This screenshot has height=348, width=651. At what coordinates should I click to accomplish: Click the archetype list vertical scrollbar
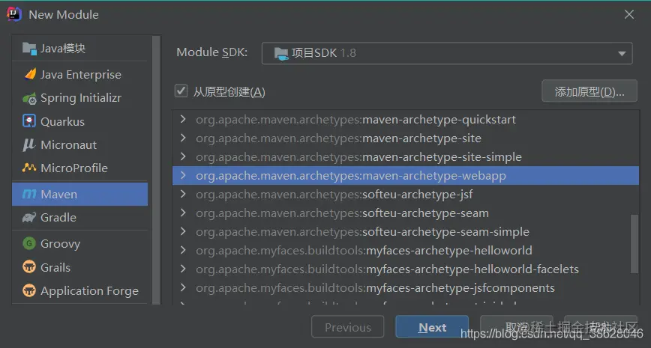[634, 244]
